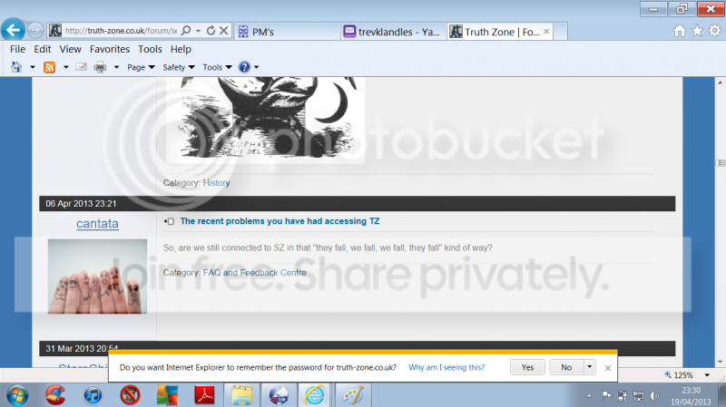The height and width of the screenshot is (407, 726).
Task: Expand the Home icon dropdown arrow
Action: click(33, 67)
